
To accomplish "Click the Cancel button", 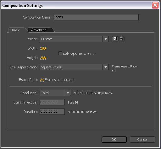I will pyautogui.click(x=142, y=140).
